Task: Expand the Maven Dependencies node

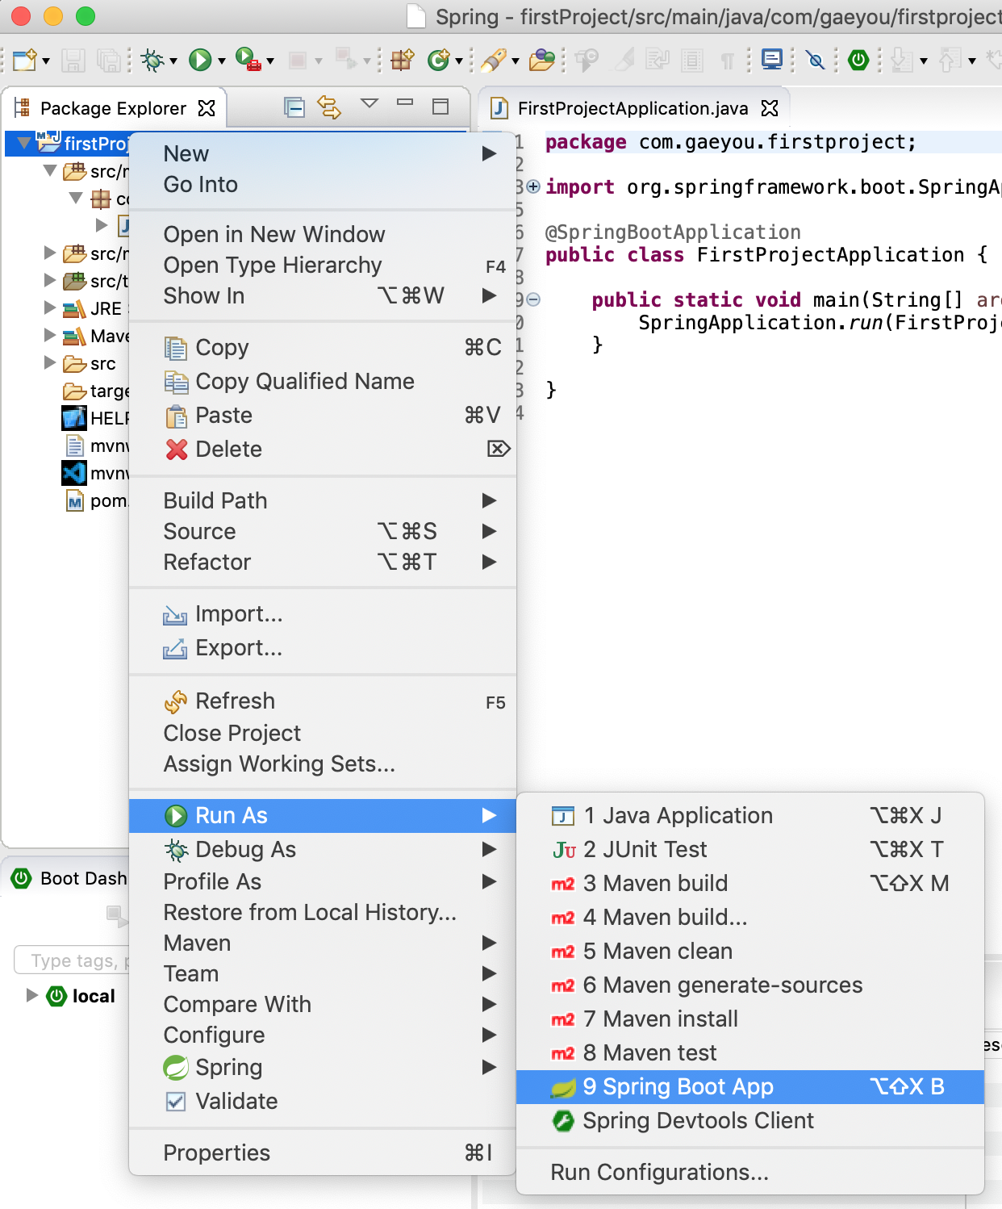Action: 50,335
